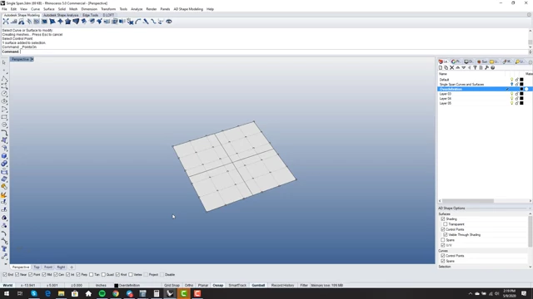Select the blue pentagon surface tool icon

[x=68, y=22]
